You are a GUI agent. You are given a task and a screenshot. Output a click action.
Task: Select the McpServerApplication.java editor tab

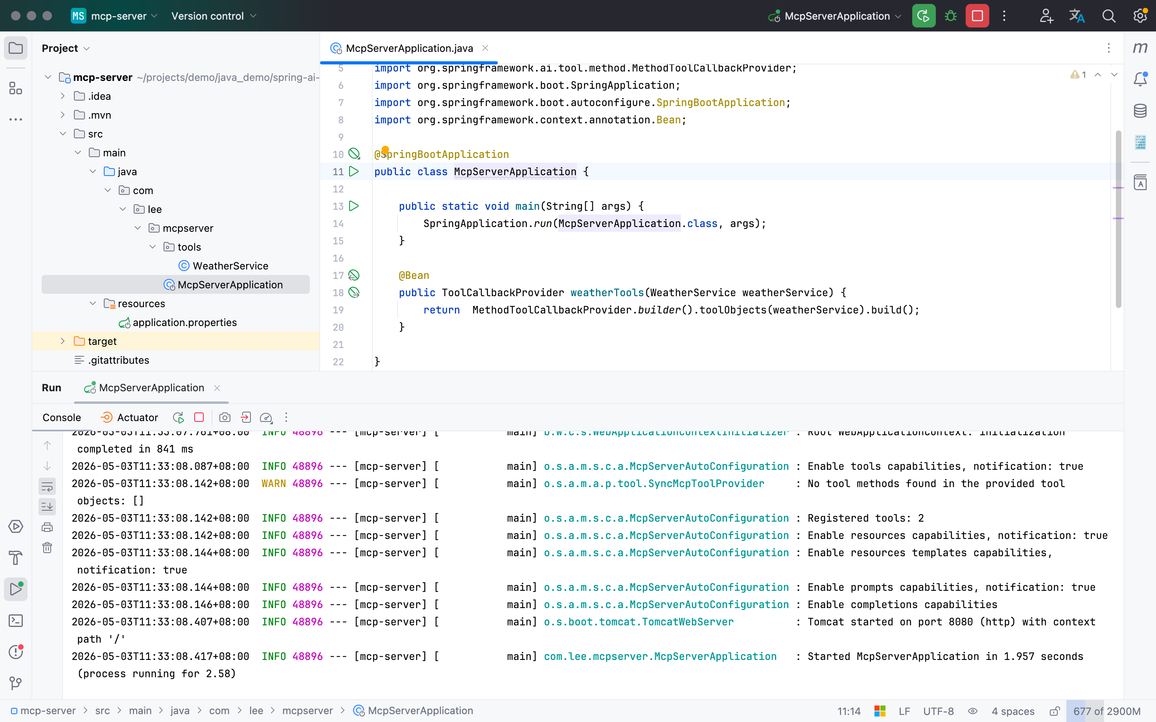[409, 48]
